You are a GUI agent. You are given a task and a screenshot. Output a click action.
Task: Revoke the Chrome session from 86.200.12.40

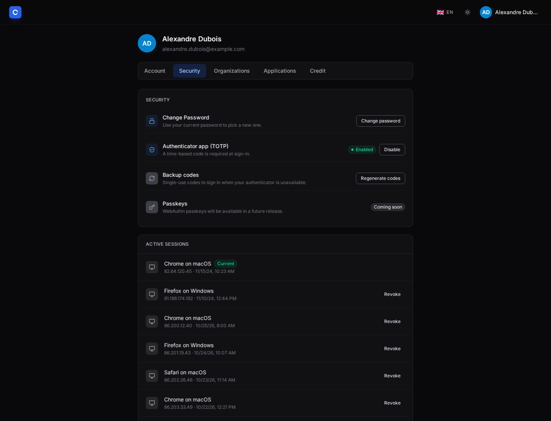[x=392, y=321]
